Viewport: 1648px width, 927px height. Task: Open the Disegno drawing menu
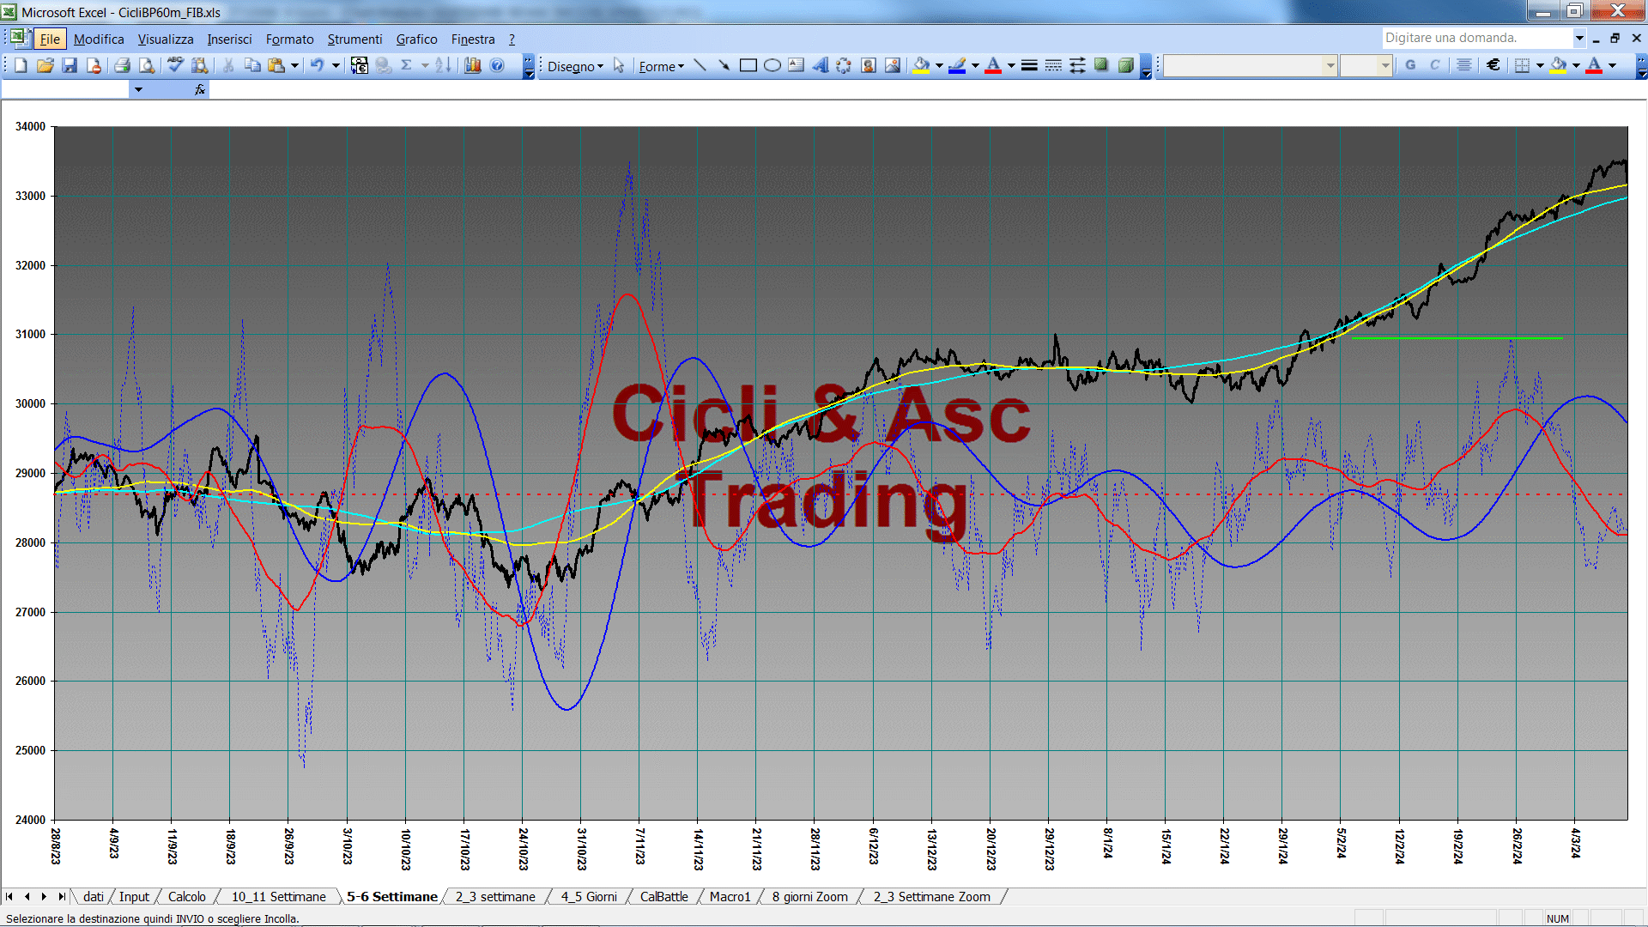point(575,66)
